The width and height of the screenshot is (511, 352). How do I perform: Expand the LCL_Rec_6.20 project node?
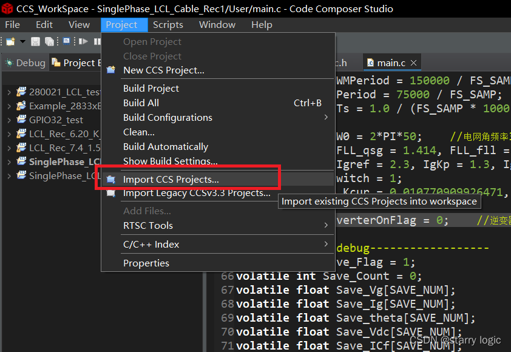pos(9,134)
